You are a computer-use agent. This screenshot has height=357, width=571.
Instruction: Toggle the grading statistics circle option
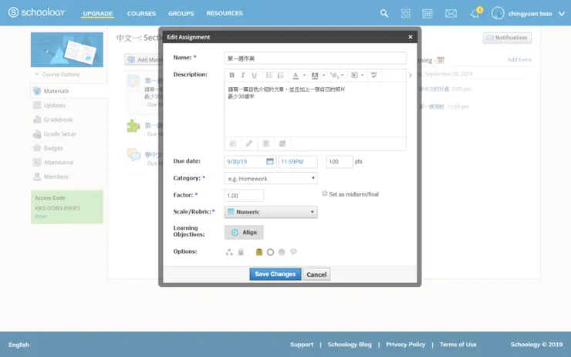click(270, 252)
